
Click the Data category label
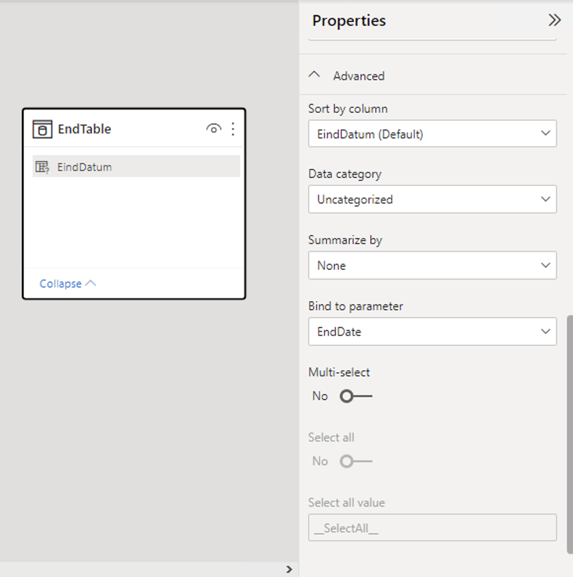coord(345,174)
